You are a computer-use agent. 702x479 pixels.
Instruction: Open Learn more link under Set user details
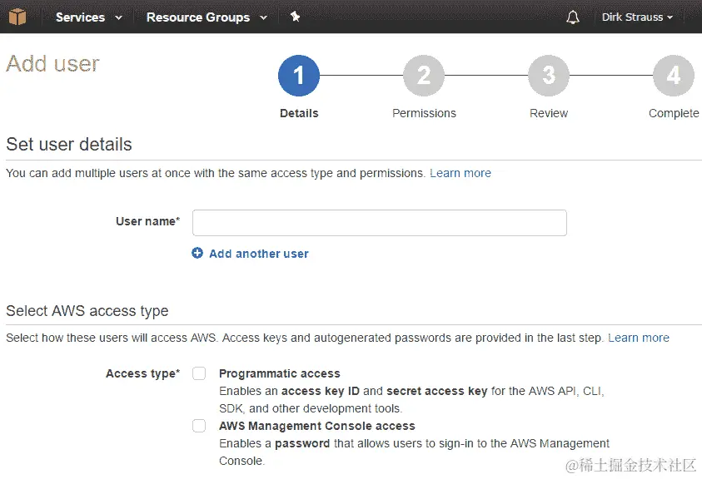[461, 173]
